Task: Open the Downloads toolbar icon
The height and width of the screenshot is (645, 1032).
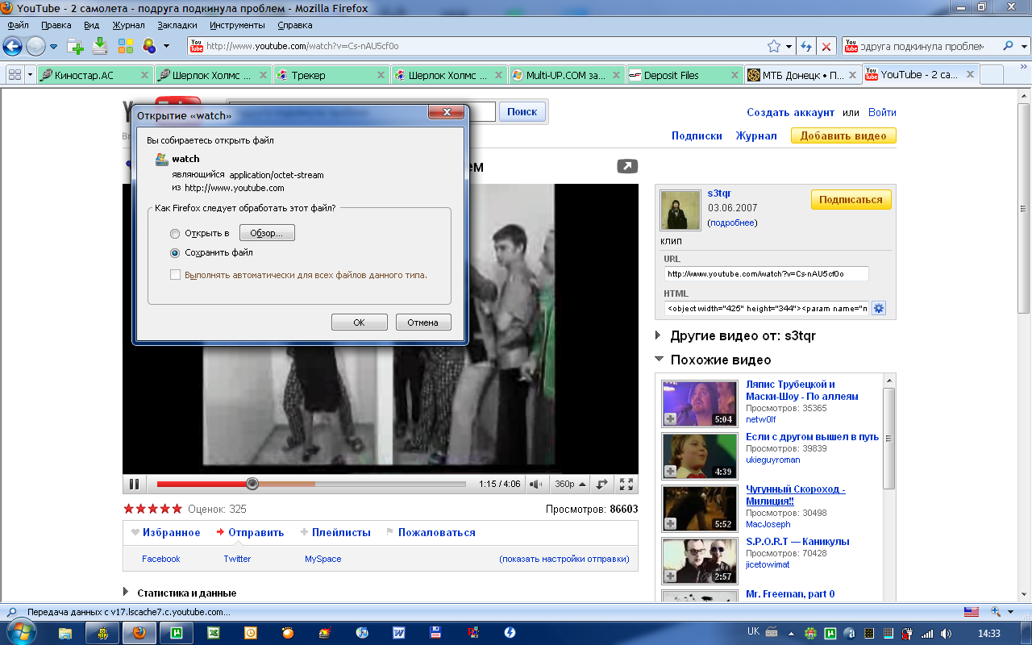Action: [x=100, y=46]
